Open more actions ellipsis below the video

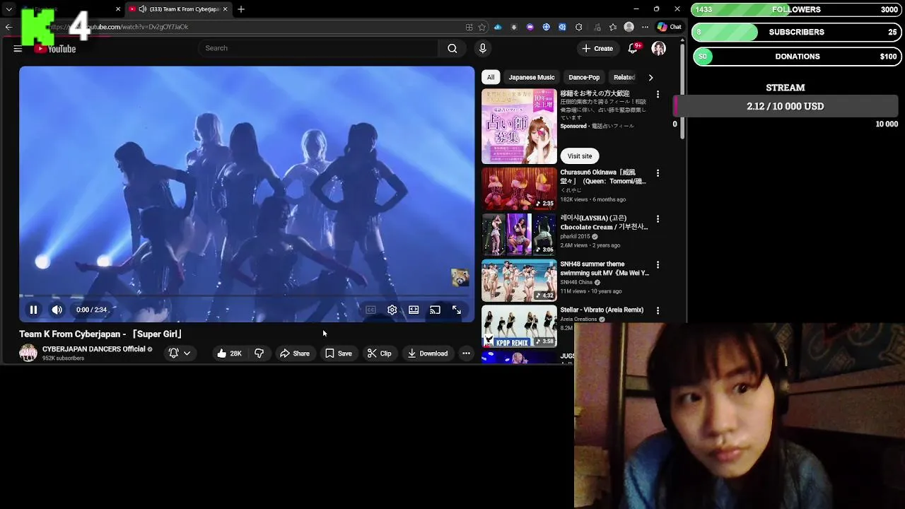466,353
